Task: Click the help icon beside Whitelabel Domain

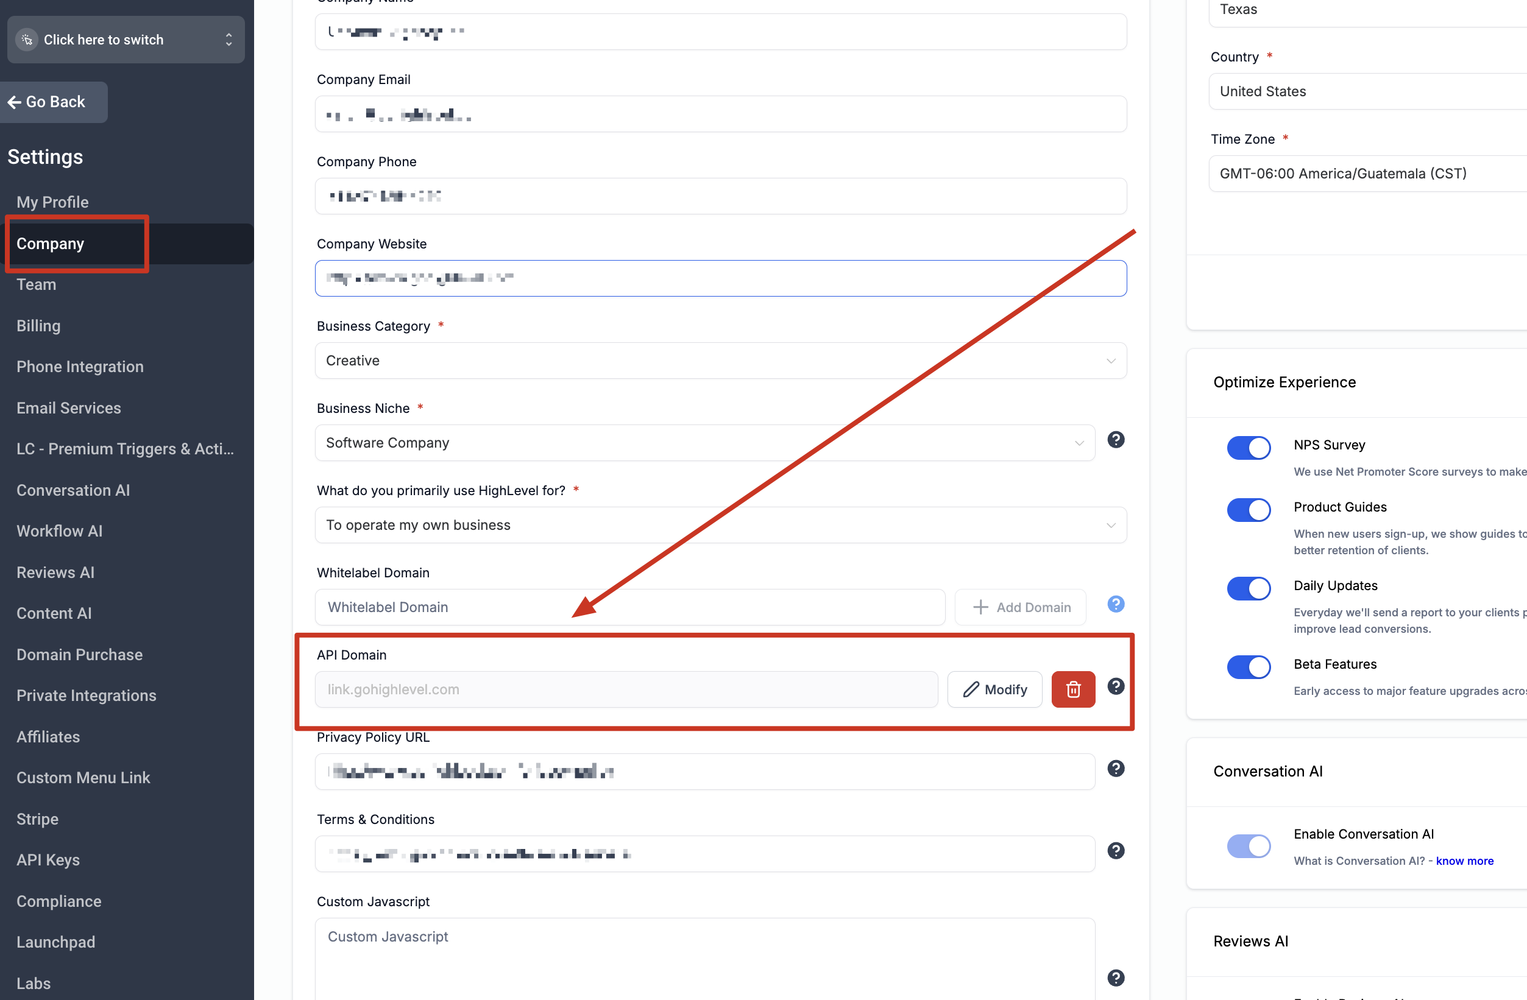Action: point(1116,604)
